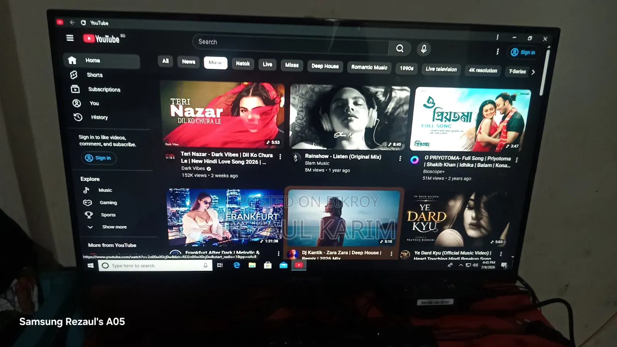Select the All filter chip
The width and height of the screenshot is (617, 347).
pos(165,61)
